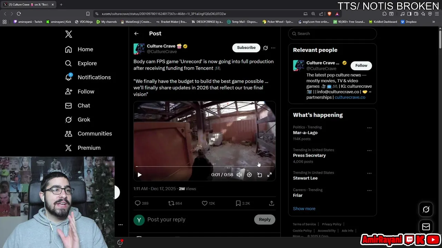This screenshot has width=442, height=248.
Task: Open the floating Messages envelope button
Action: [426, 227]
